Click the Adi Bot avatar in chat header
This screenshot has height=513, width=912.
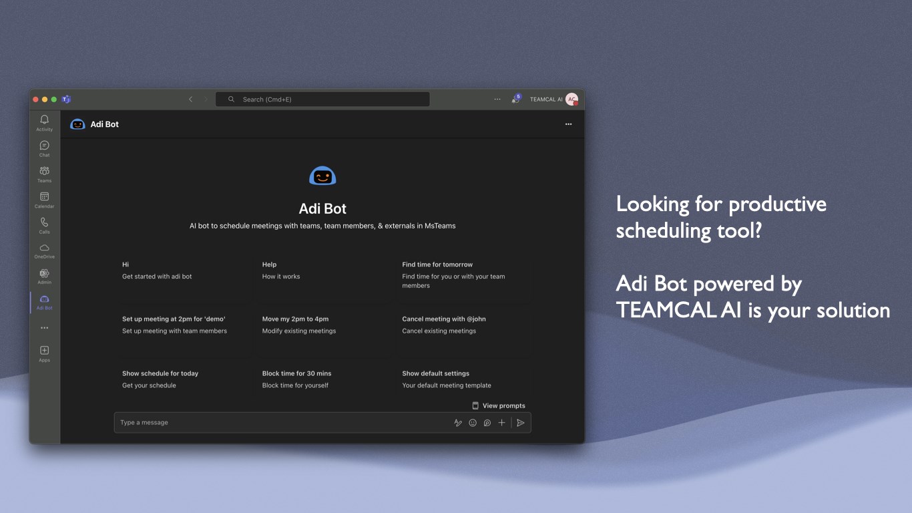click(x=77, y=124)
